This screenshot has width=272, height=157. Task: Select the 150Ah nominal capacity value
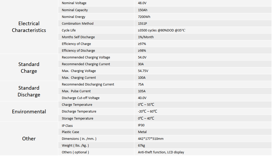(143, 10)
